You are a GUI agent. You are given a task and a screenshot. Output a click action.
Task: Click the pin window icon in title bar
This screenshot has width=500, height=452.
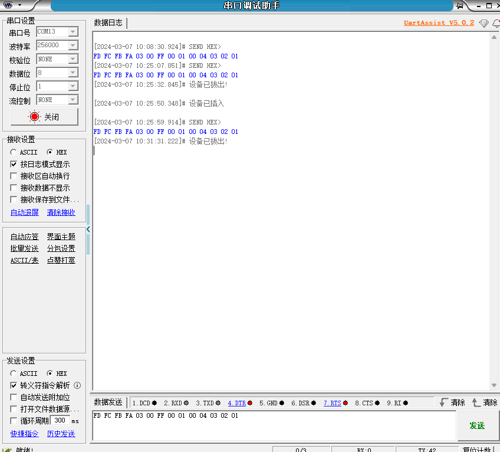pyautogui.click(x=459, y=6)
